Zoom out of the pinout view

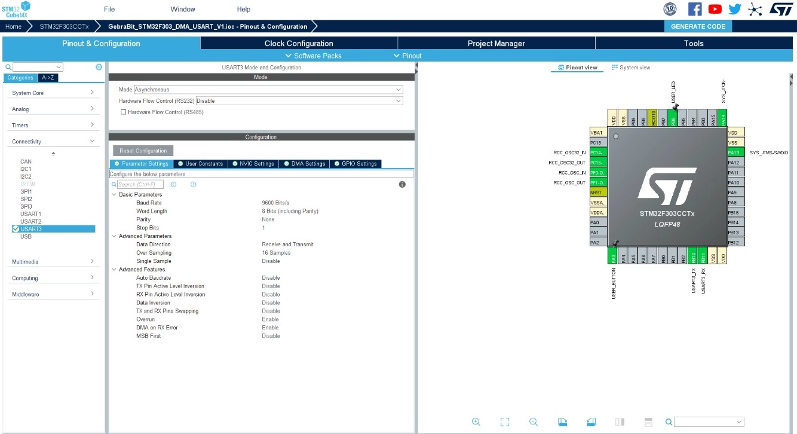(534, 421)
